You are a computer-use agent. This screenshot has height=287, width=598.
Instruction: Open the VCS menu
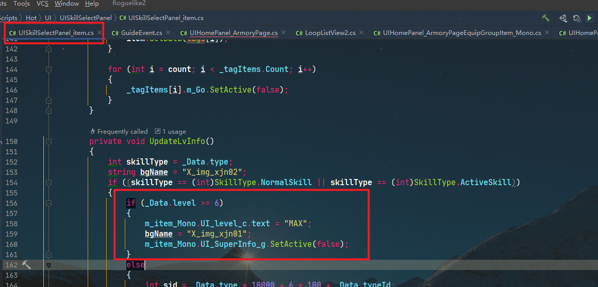[x=43, y=4]
